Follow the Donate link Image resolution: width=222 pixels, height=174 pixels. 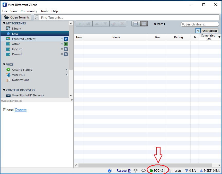(x=21, y=110)
